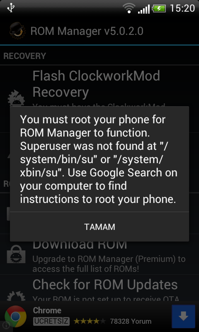Tap the TAMAM button in dialog
199x332 pixels.
coord(99,227)
